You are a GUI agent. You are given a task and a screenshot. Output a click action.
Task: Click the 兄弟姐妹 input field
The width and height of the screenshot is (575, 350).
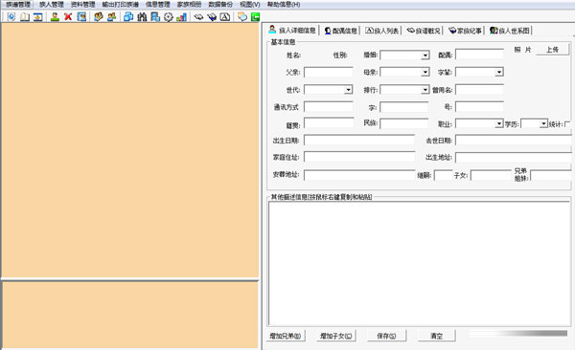click(x=551, y=175)
